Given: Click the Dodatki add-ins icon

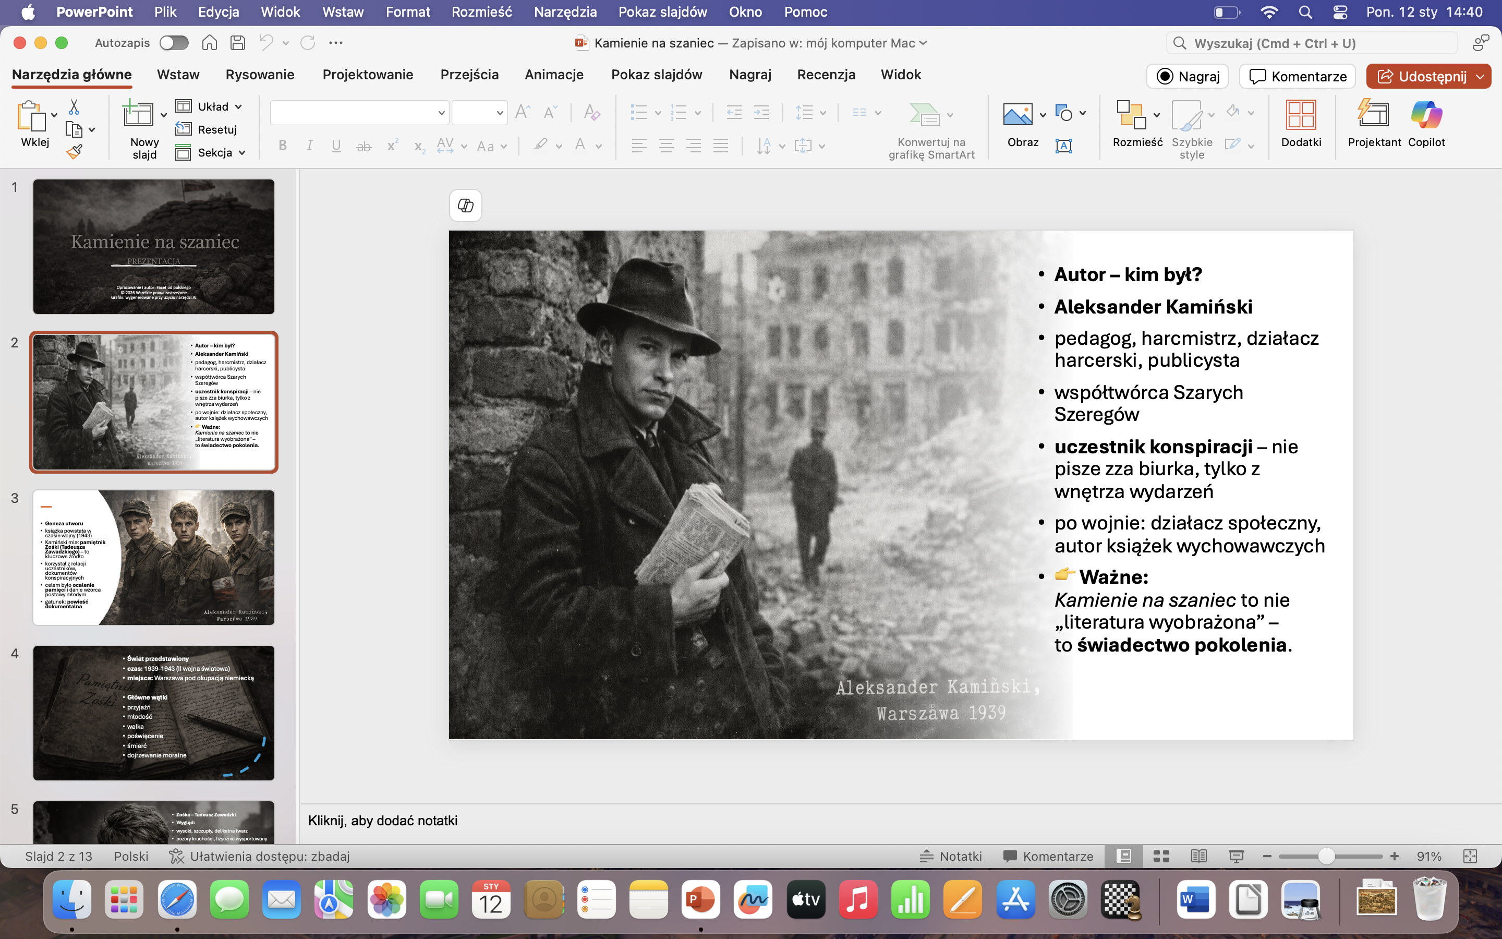Looking at the screenshot, I should pyautogui.click(x=1300, y=115).
